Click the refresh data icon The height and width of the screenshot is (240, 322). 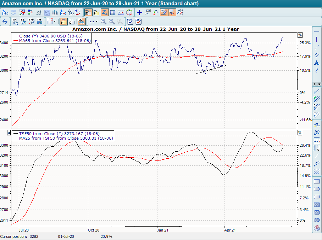pos(5,22)
